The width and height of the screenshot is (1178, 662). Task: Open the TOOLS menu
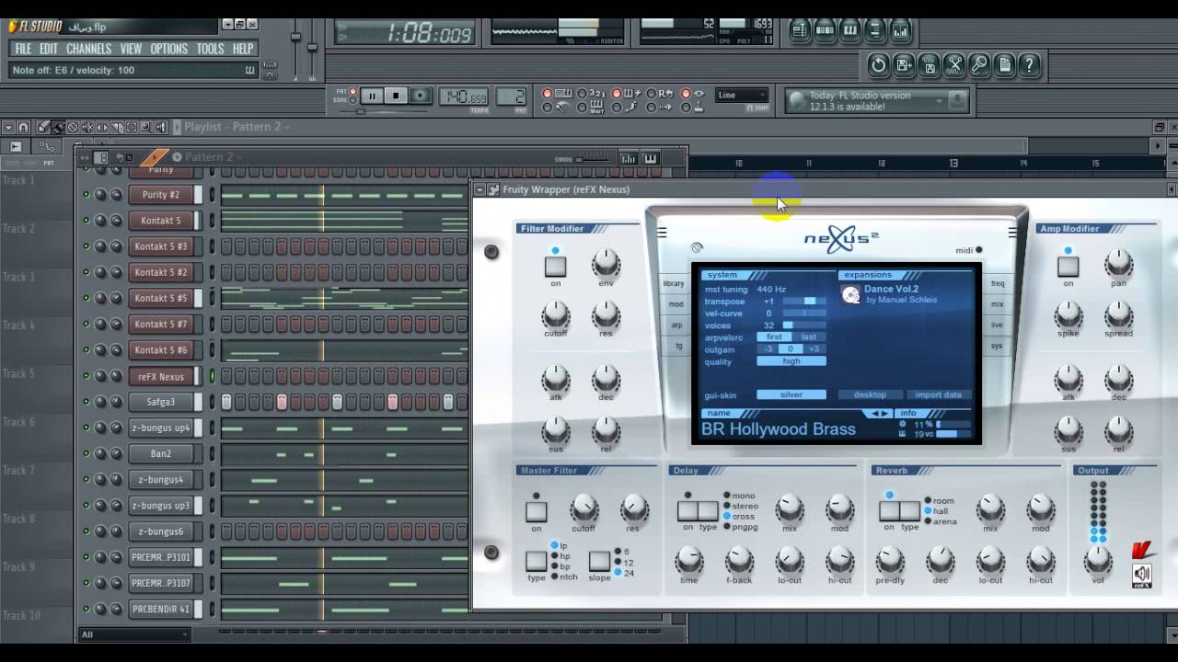pyautogui.click(x=210, y=49)
